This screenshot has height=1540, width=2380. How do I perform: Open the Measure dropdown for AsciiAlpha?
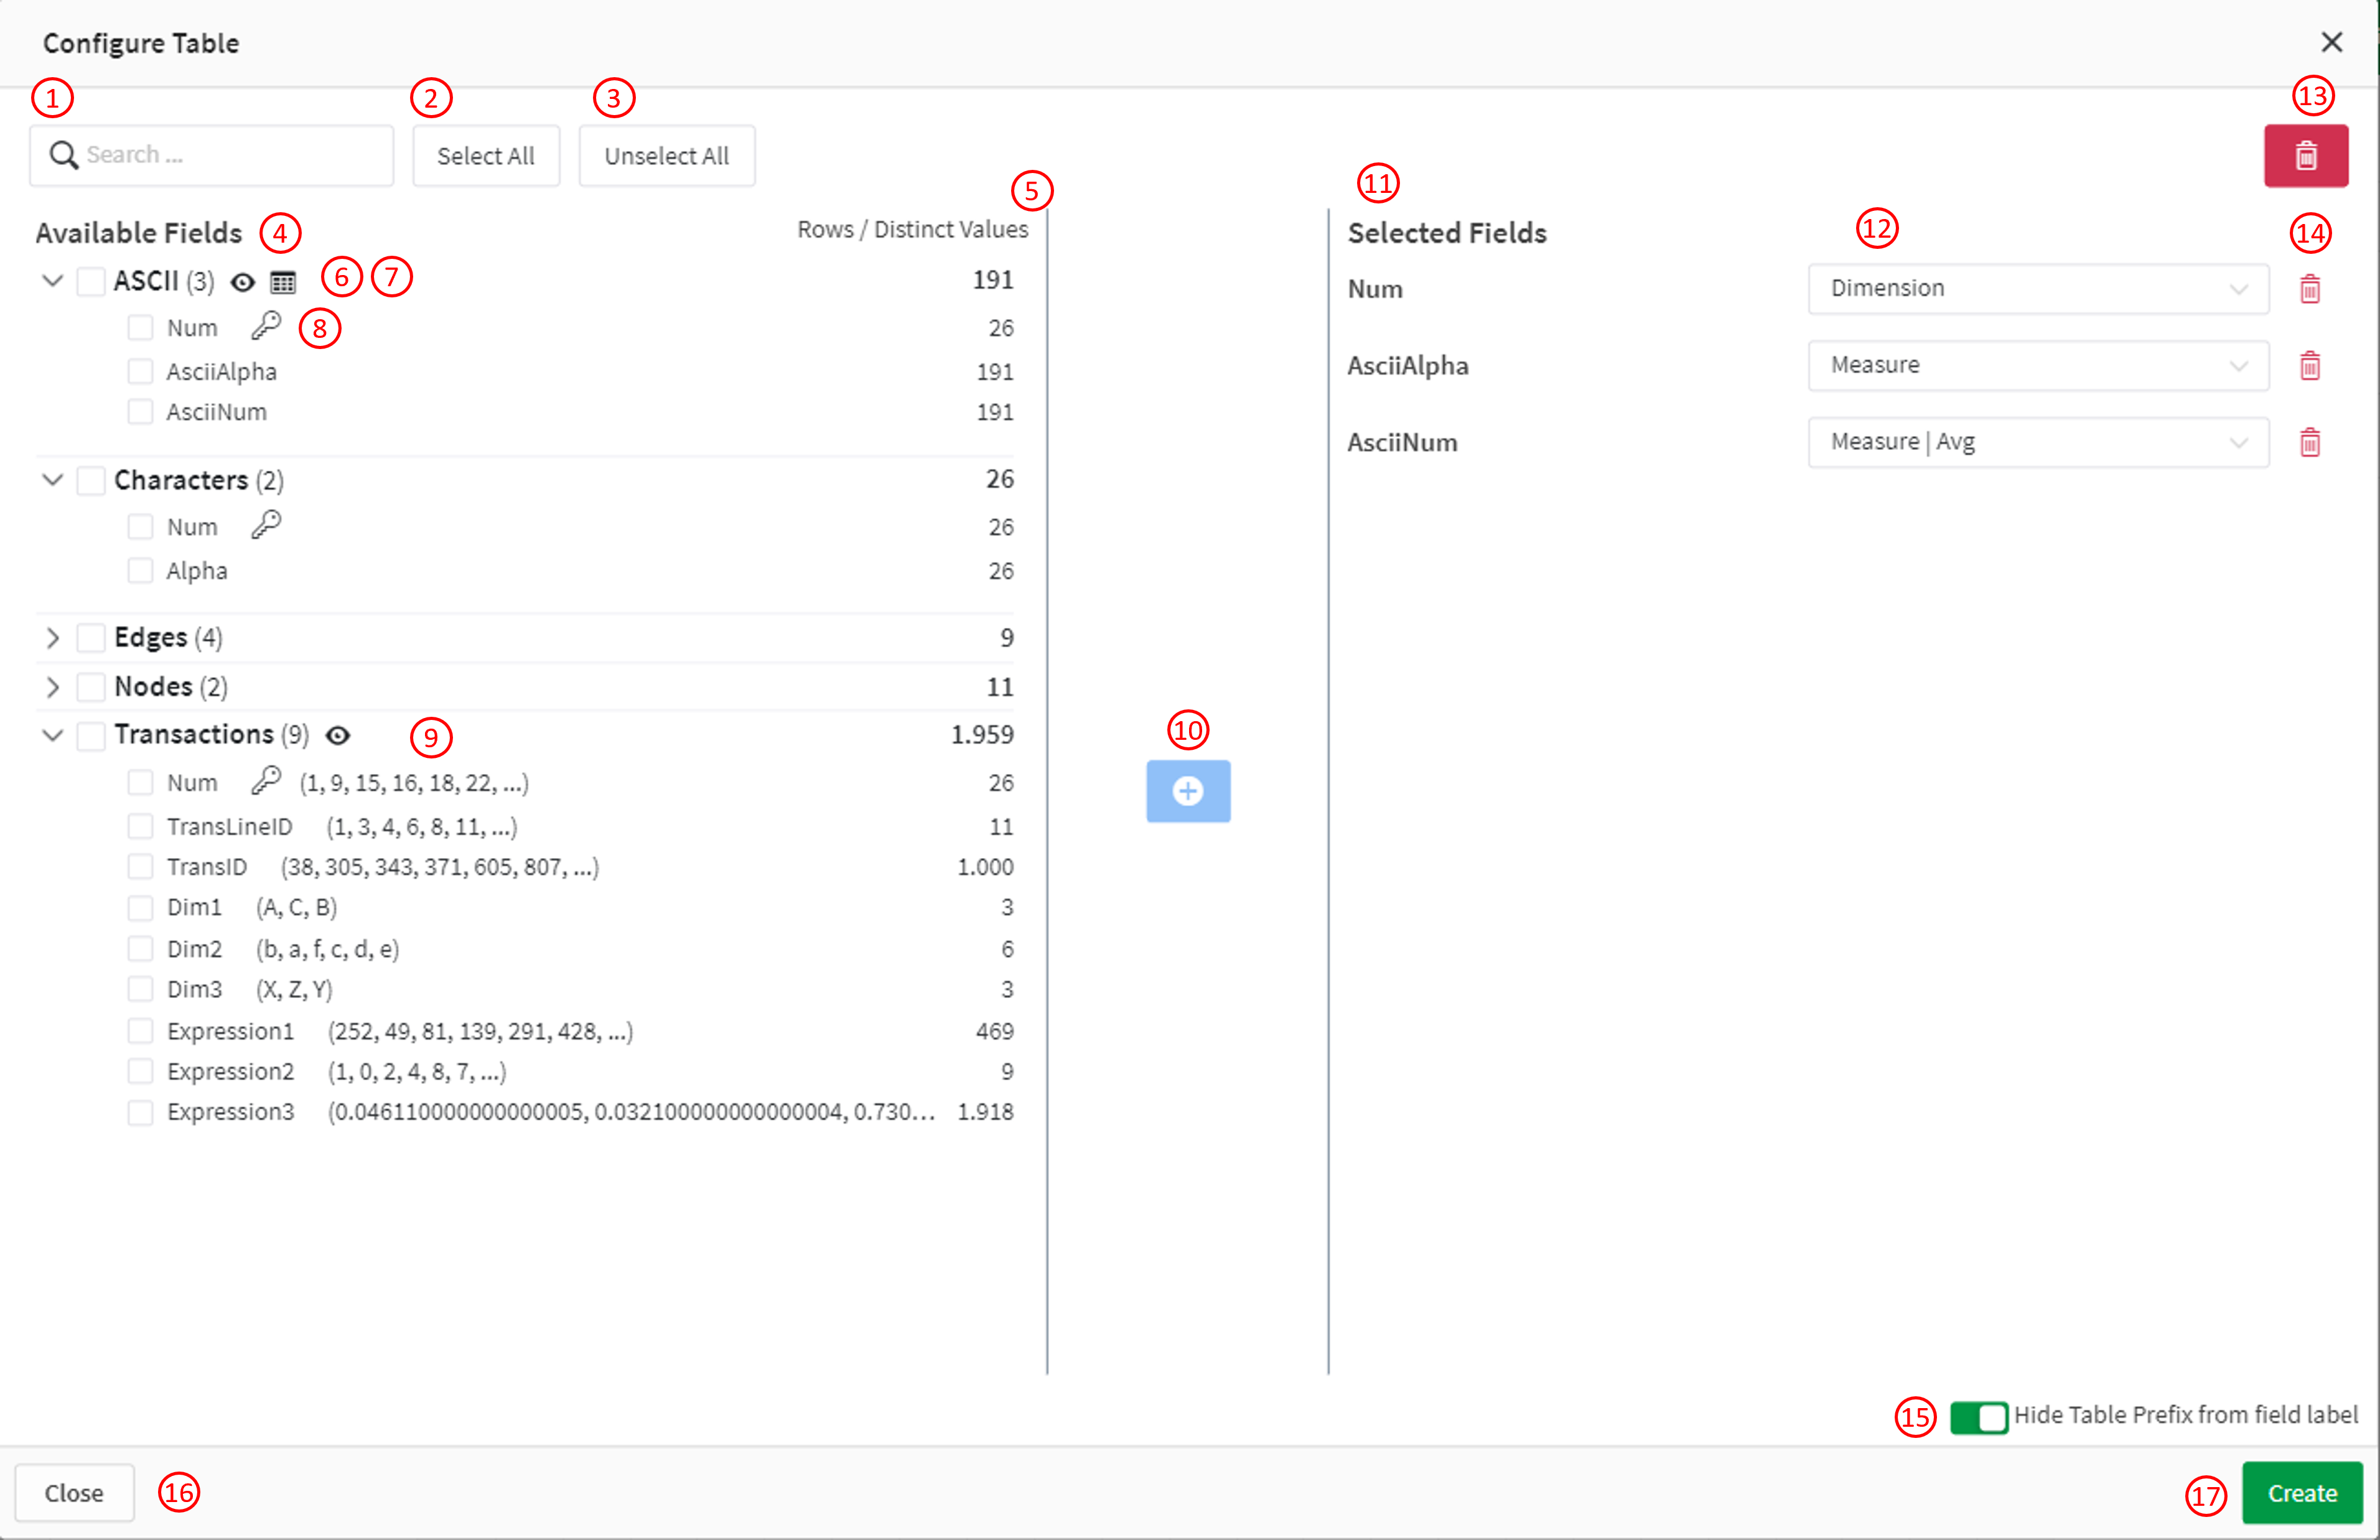tap(2038, 366)
